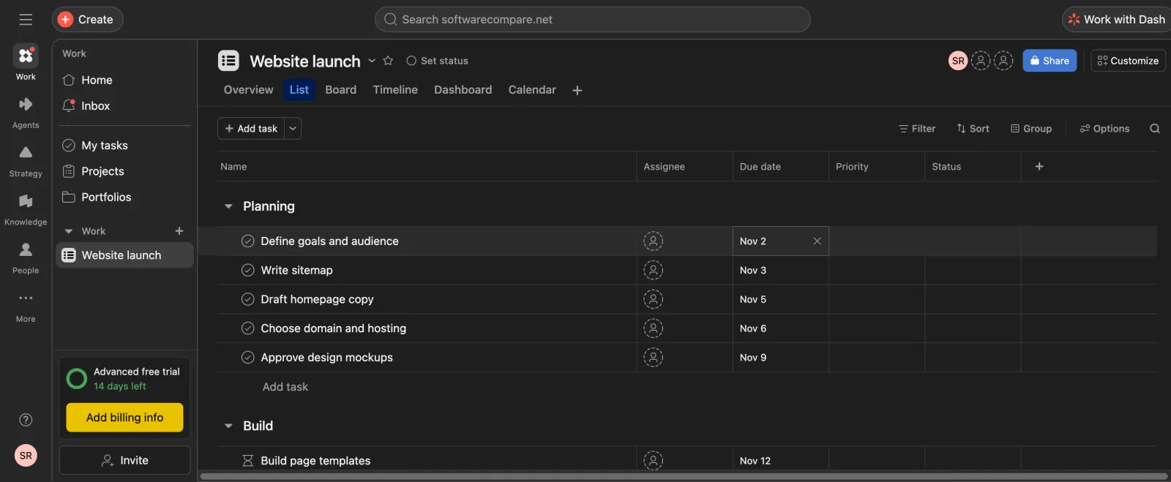Mark Approve design mockups complete
The width and height of the screenshot is (1171, 482).
pos(248,358)
